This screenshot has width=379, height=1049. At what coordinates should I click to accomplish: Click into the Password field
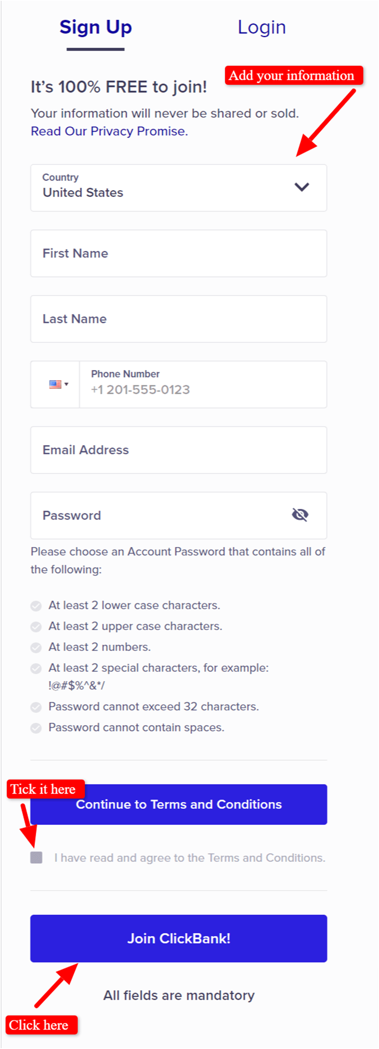pos(163,516)
